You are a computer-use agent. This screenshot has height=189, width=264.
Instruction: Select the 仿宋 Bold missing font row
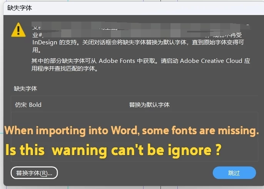click(134, 105)
